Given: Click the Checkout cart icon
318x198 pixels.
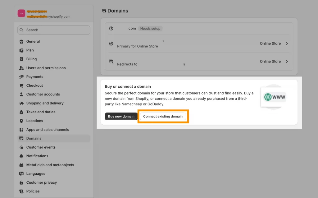Looking at the screenshot, I should 21,85.
